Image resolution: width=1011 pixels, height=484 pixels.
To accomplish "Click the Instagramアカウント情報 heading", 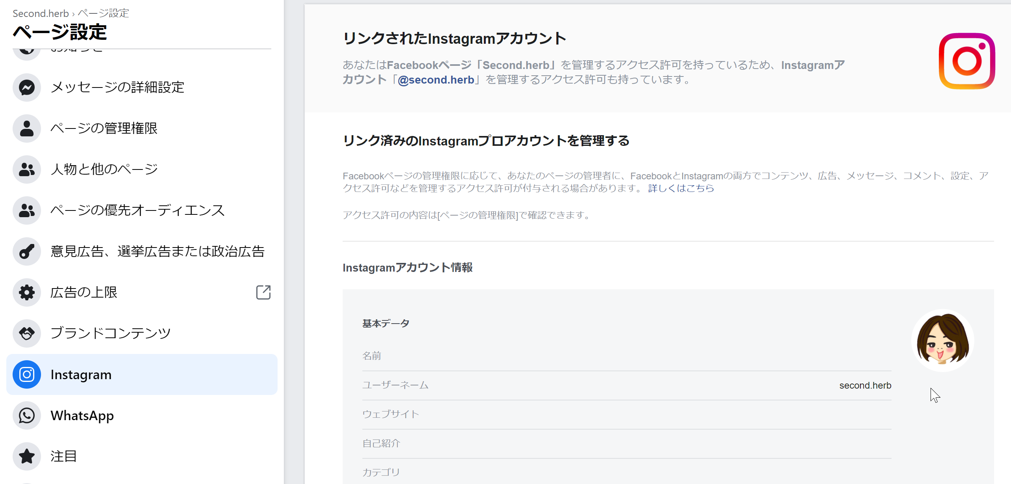I will click(x=408, y=268).
